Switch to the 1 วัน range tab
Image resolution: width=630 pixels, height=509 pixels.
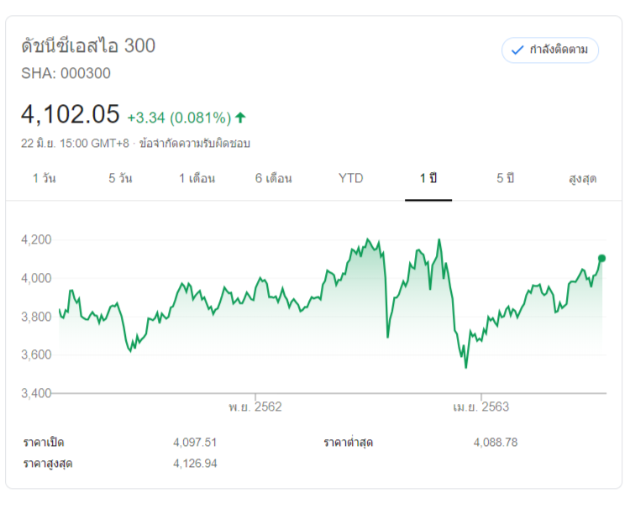point(45,178)
